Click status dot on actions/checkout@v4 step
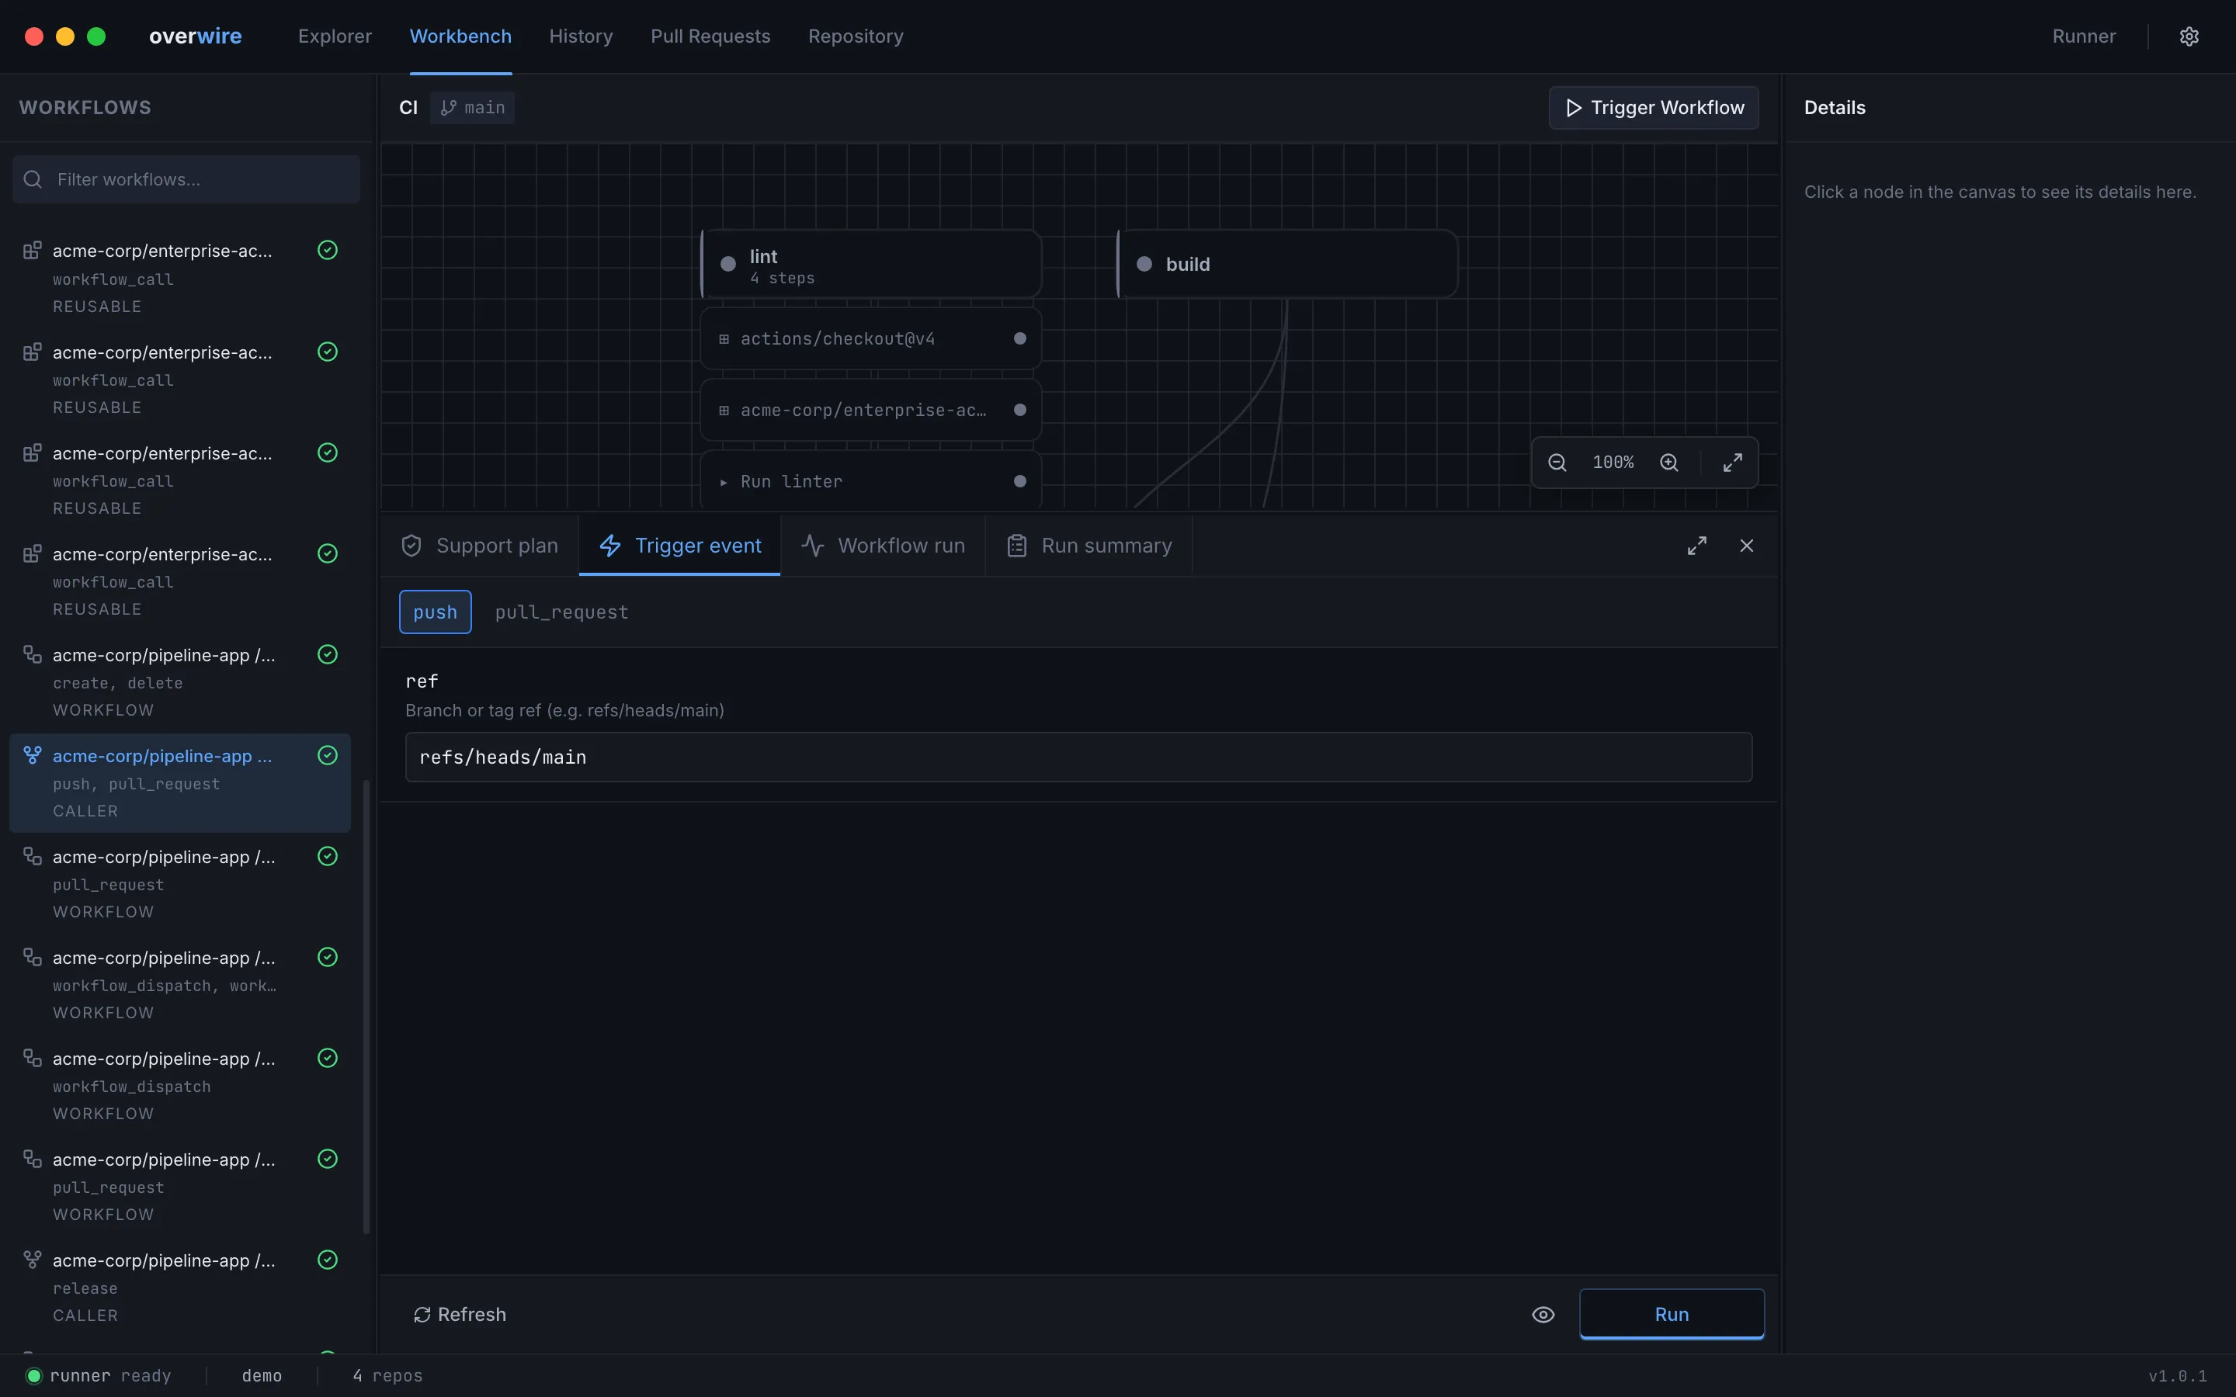Screen dimensions: 2236x1397 1020,338
